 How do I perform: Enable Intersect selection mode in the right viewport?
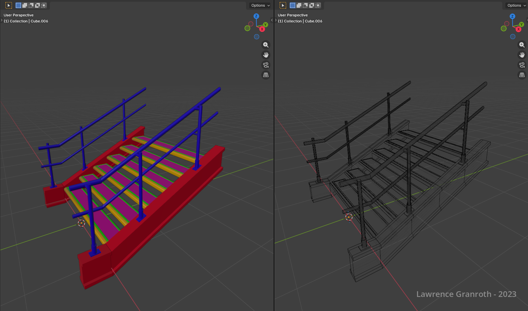point(318,5)
